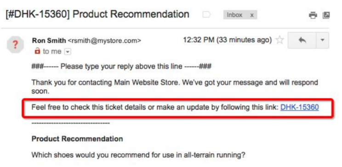The width and height of the screenshot is (342, 167).
Task: Click the rsmith@mystore.com email address
Action: 104,40
